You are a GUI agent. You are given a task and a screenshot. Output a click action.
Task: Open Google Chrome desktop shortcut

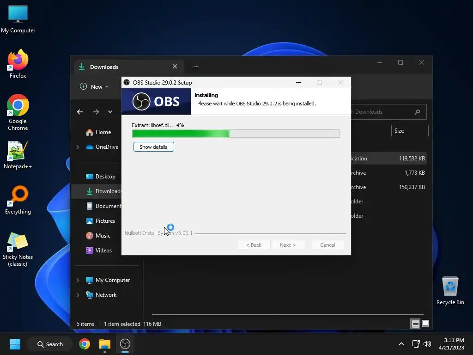[x=18, y=112]
